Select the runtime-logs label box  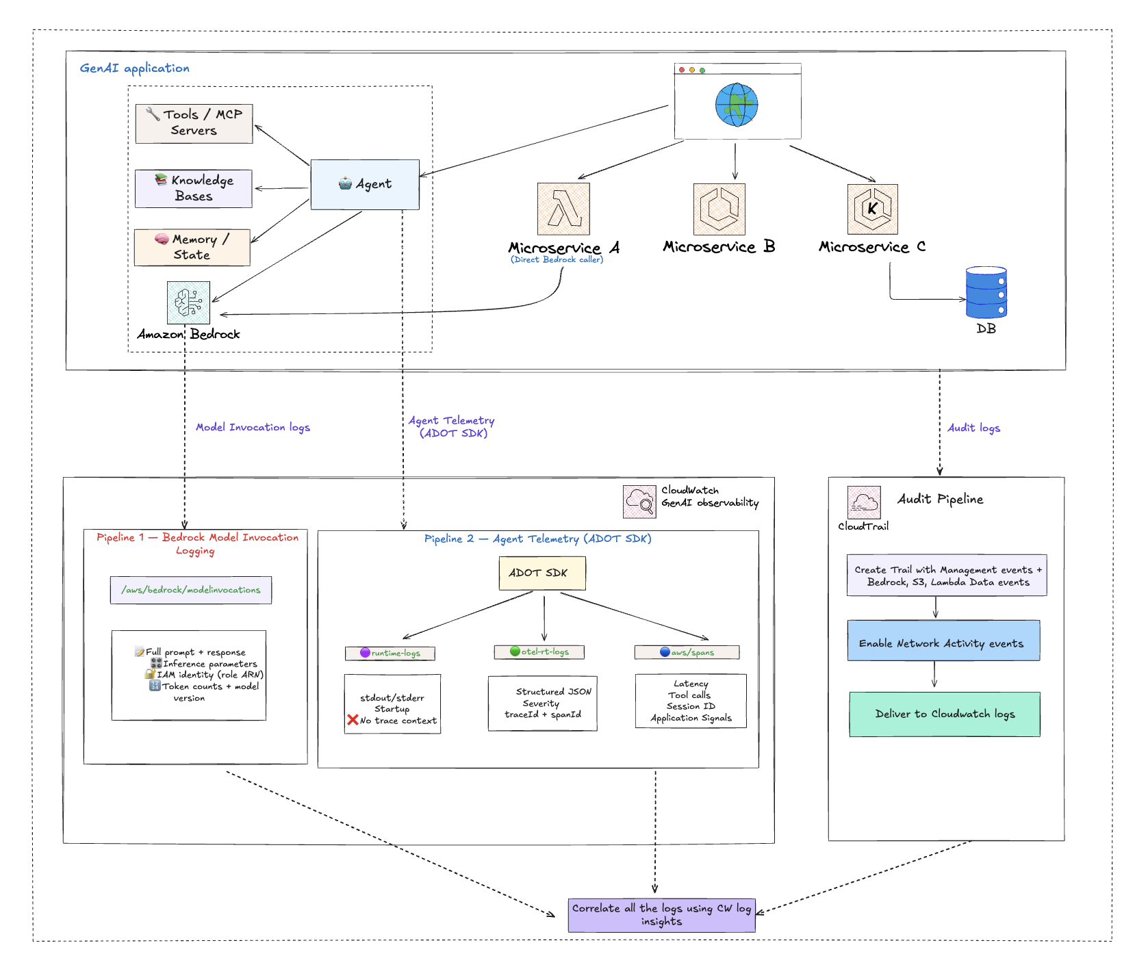390,654
